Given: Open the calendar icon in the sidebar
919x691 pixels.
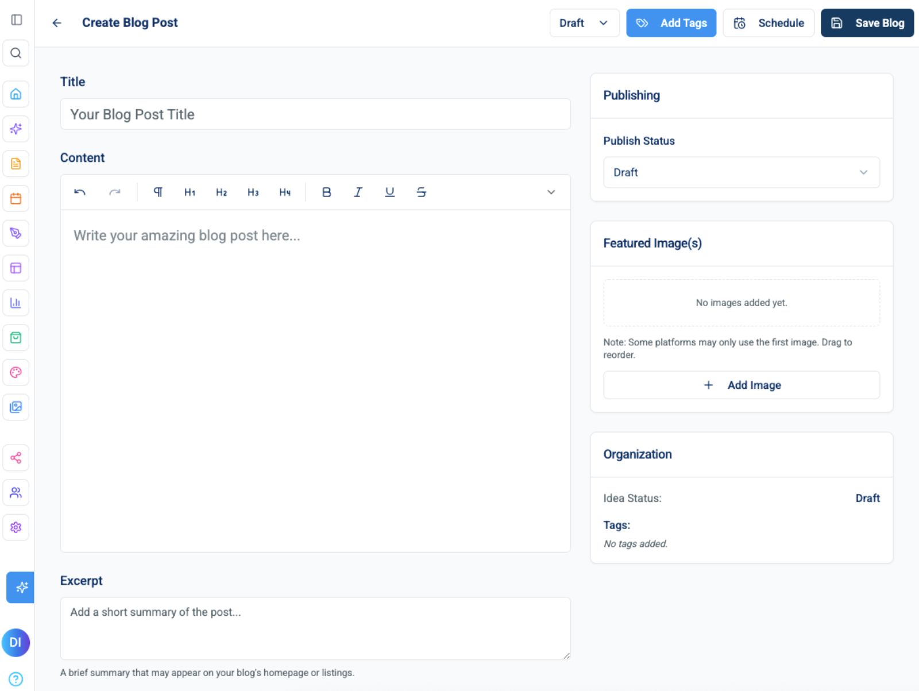Looking at the screenshot, I should coord(16,199).
